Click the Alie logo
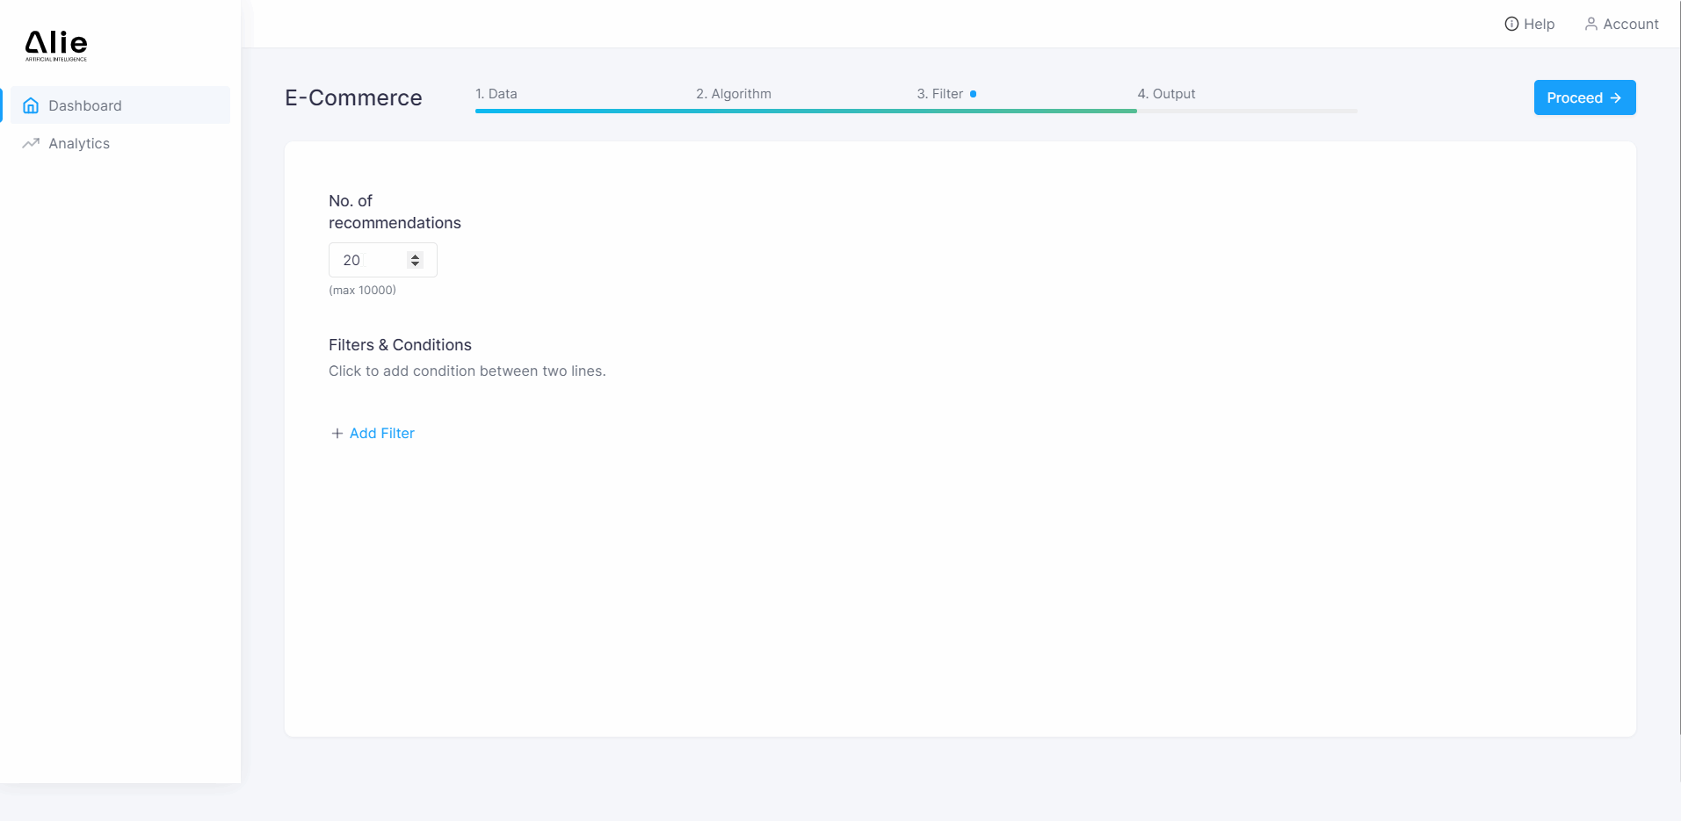Image resolution: width=1681 pixels, height=821 pixels. tap(56, 45)
